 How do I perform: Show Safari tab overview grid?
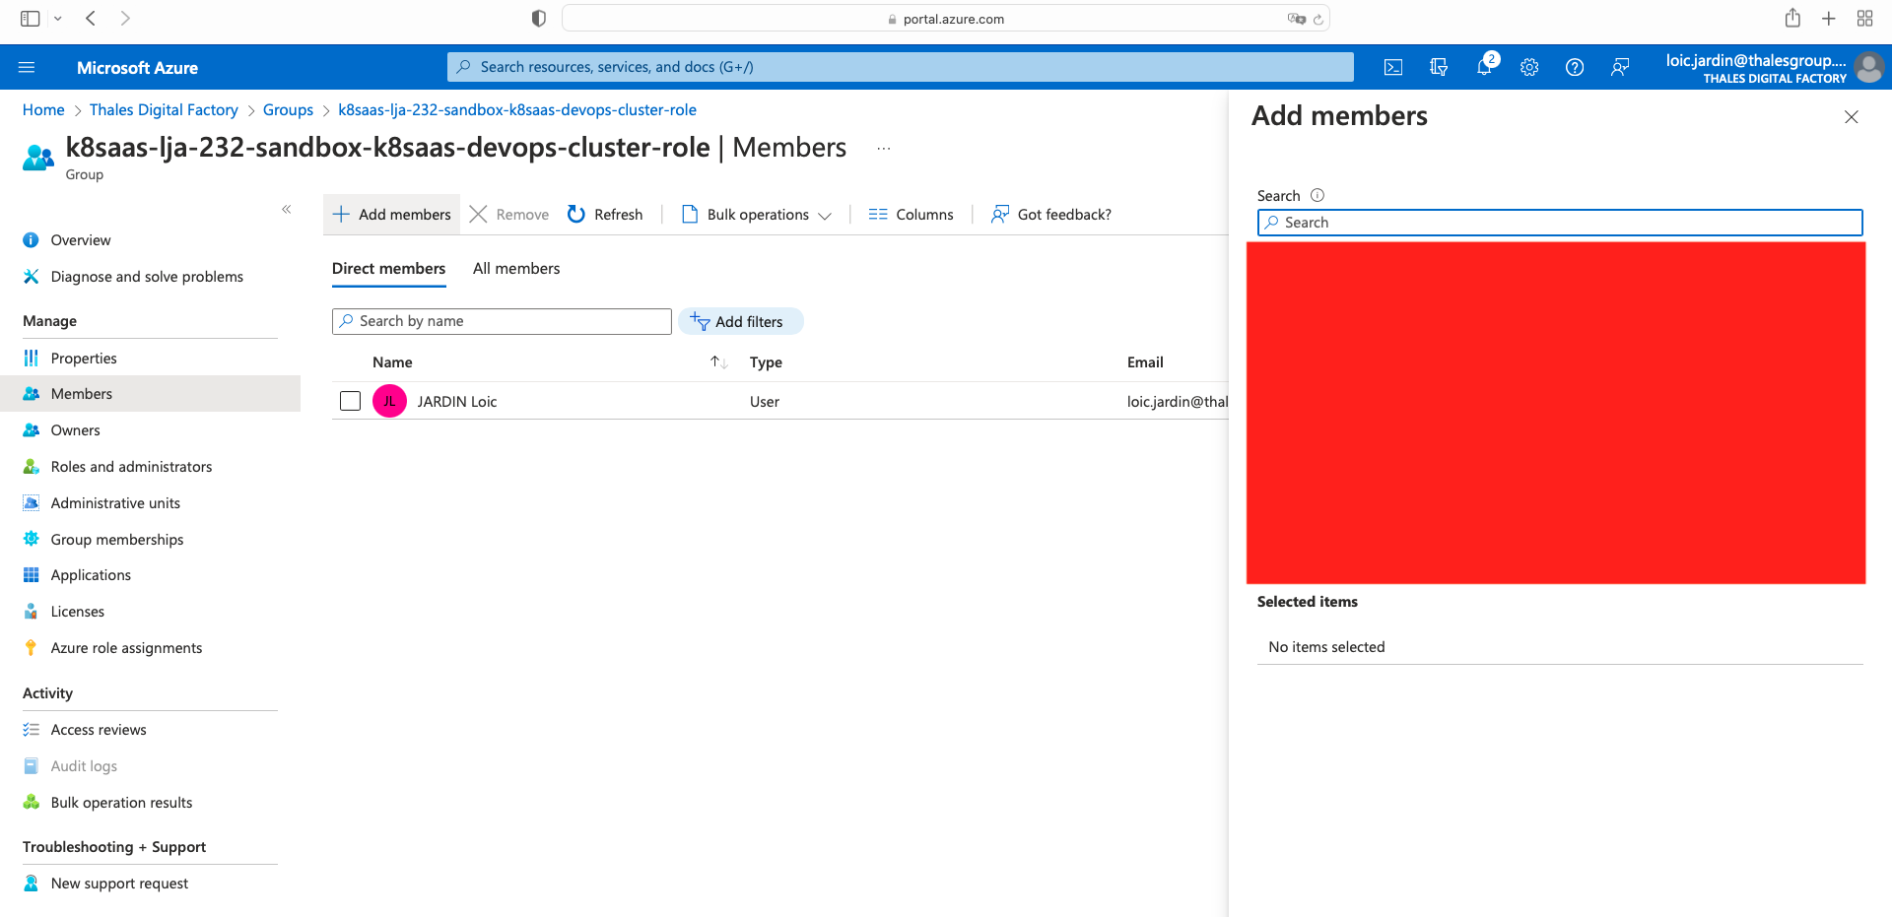click(x=1864, y=18)
